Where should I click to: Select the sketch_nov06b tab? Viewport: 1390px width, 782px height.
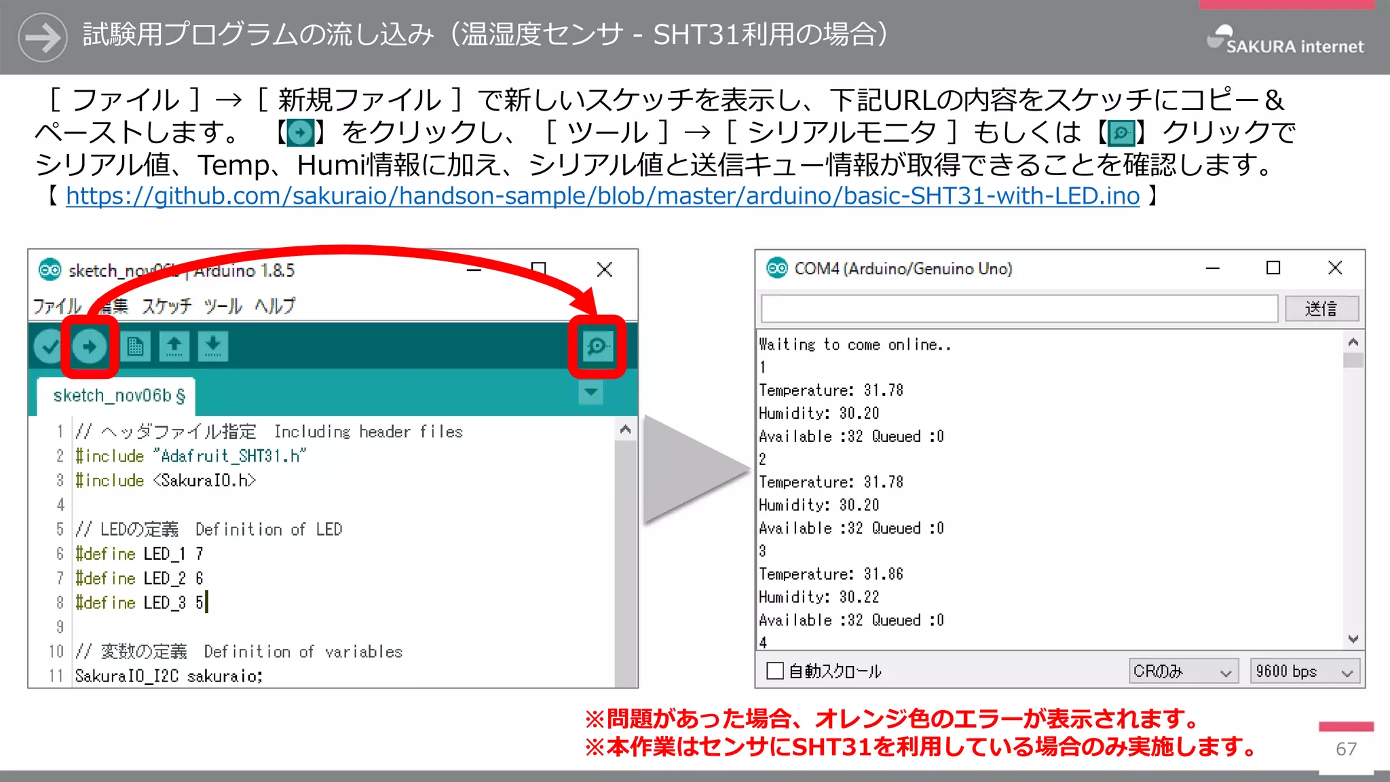click(x=117, y=396)
